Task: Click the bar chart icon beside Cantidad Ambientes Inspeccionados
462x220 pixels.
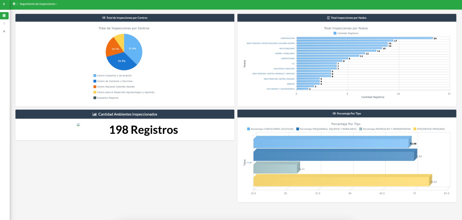Action: click(x=94, y=114)
